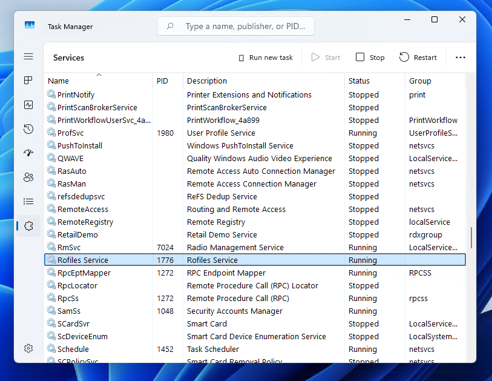Screen dimensions: 492x381
Task: Go to the Processes page icon
Action: [28, 81]
